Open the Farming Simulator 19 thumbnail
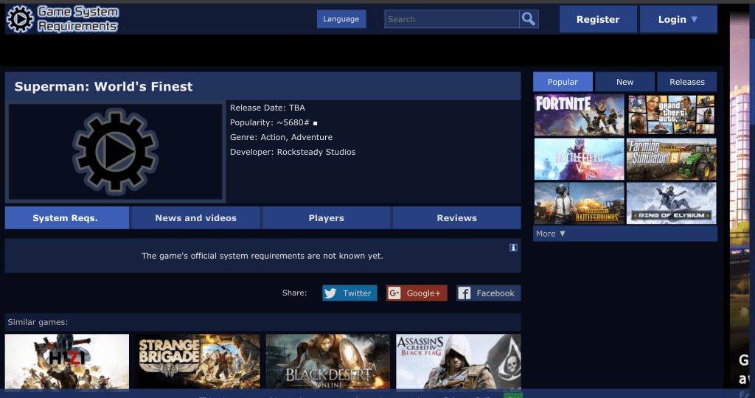The image size is (755, 398). click(x=671, y=159)
